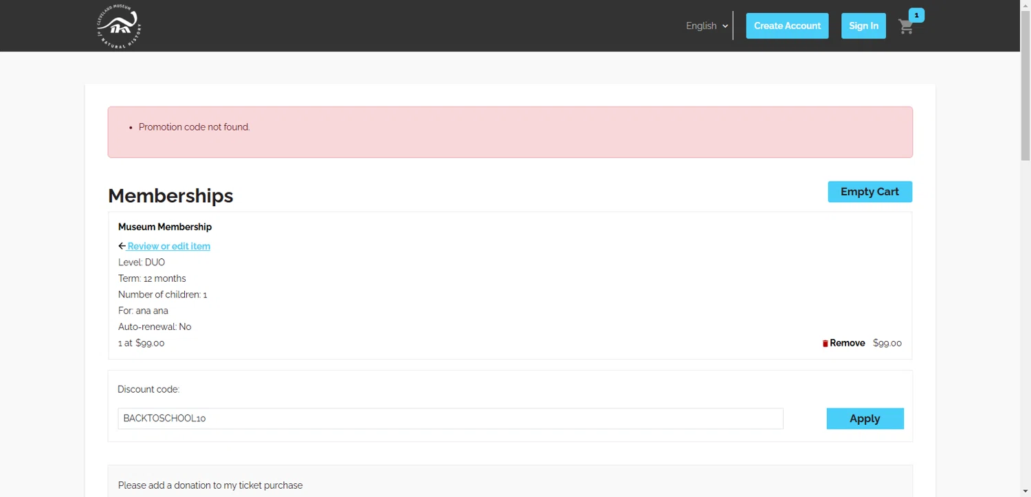Viewport: 1031px width, 497px height.
Task: Focus the Discount code input field
Action: point(450,419)
